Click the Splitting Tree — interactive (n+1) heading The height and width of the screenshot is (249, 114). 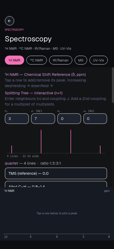[x=34, y=93]
